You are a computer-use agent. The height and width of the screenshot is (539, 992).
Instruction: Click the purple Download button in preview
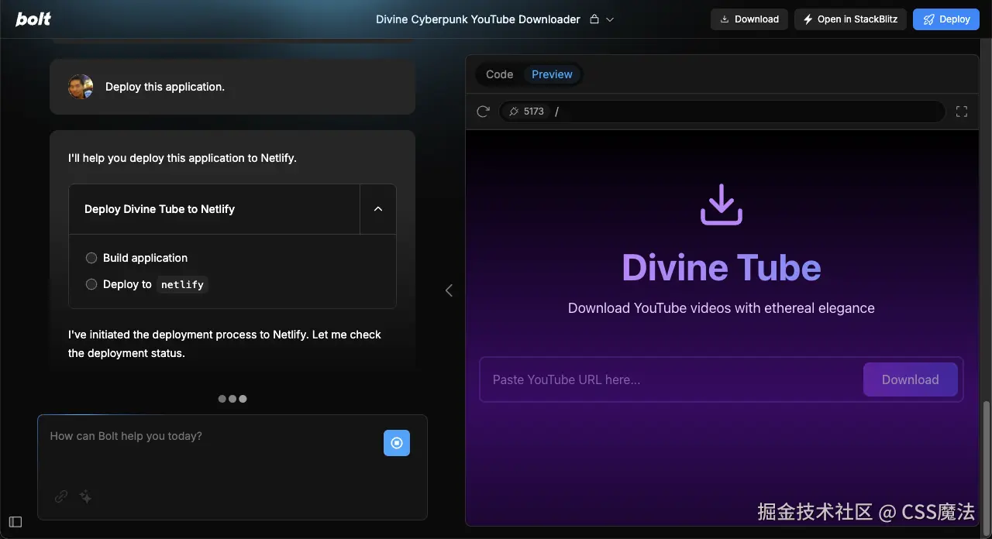(x=911, y=379)
